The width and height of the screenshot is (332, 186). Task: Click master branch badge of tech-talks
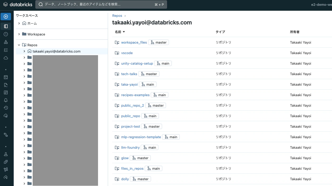(x=149, y=74)
